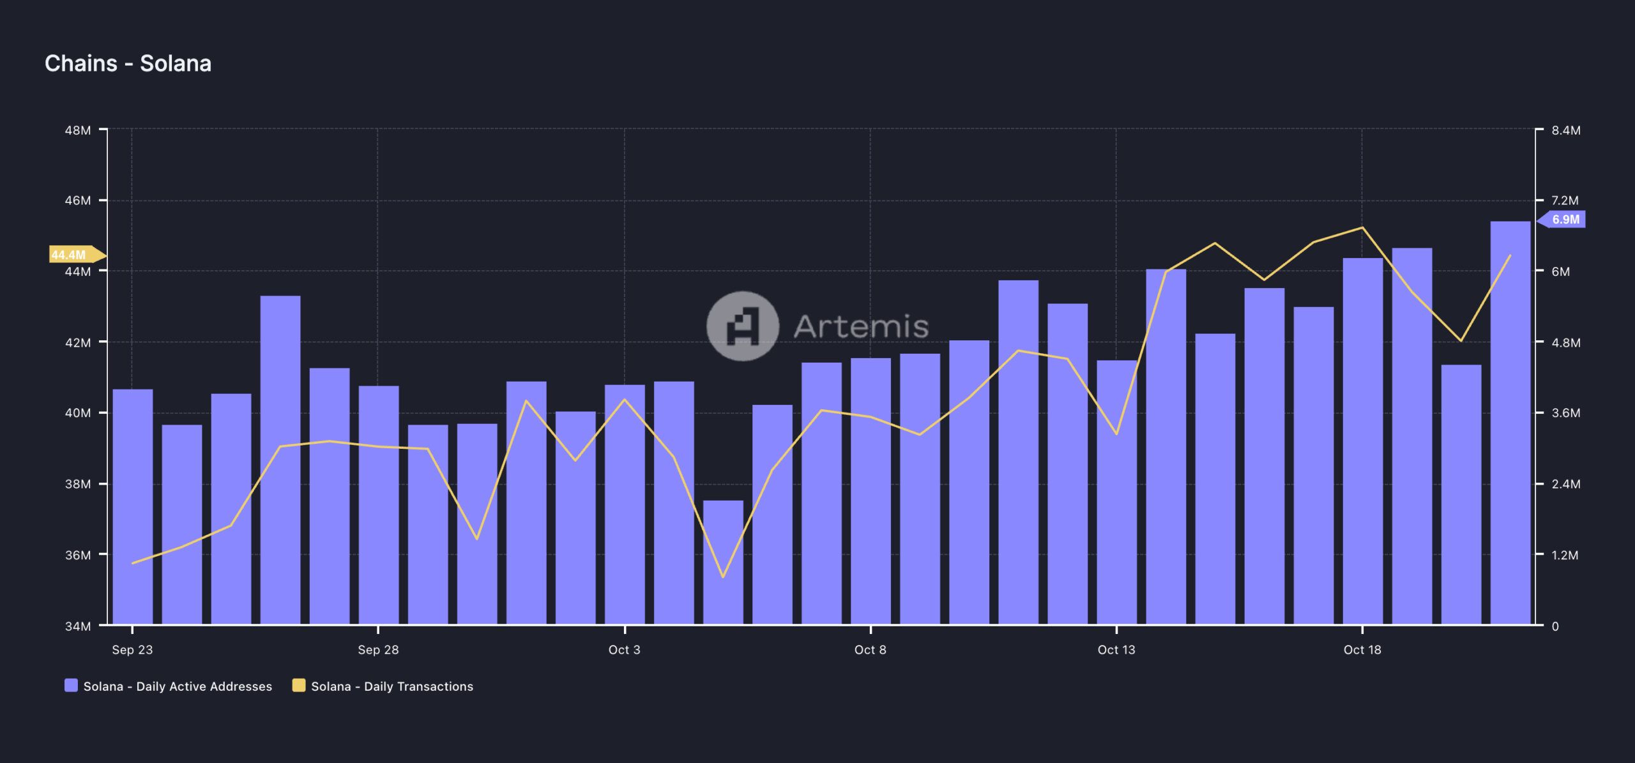1635x763 pixels.
Task: Toggle Solana Daily Active Addresses legend swatch
Action: coord(71,686)
